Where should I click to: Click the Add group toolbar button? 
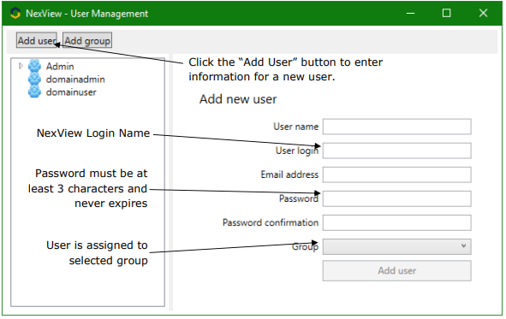(87, 40)
